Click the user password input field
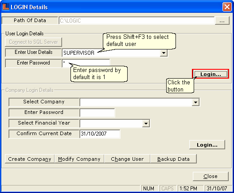234x193 pixels. click(x=86, y=63)
